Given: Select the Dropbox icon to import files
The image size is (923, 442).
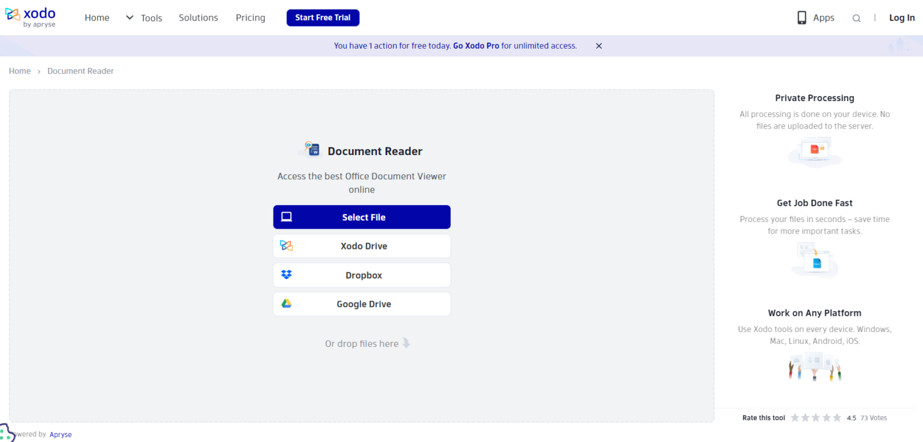Looking at the screenshot, I should tap(287, 275).
